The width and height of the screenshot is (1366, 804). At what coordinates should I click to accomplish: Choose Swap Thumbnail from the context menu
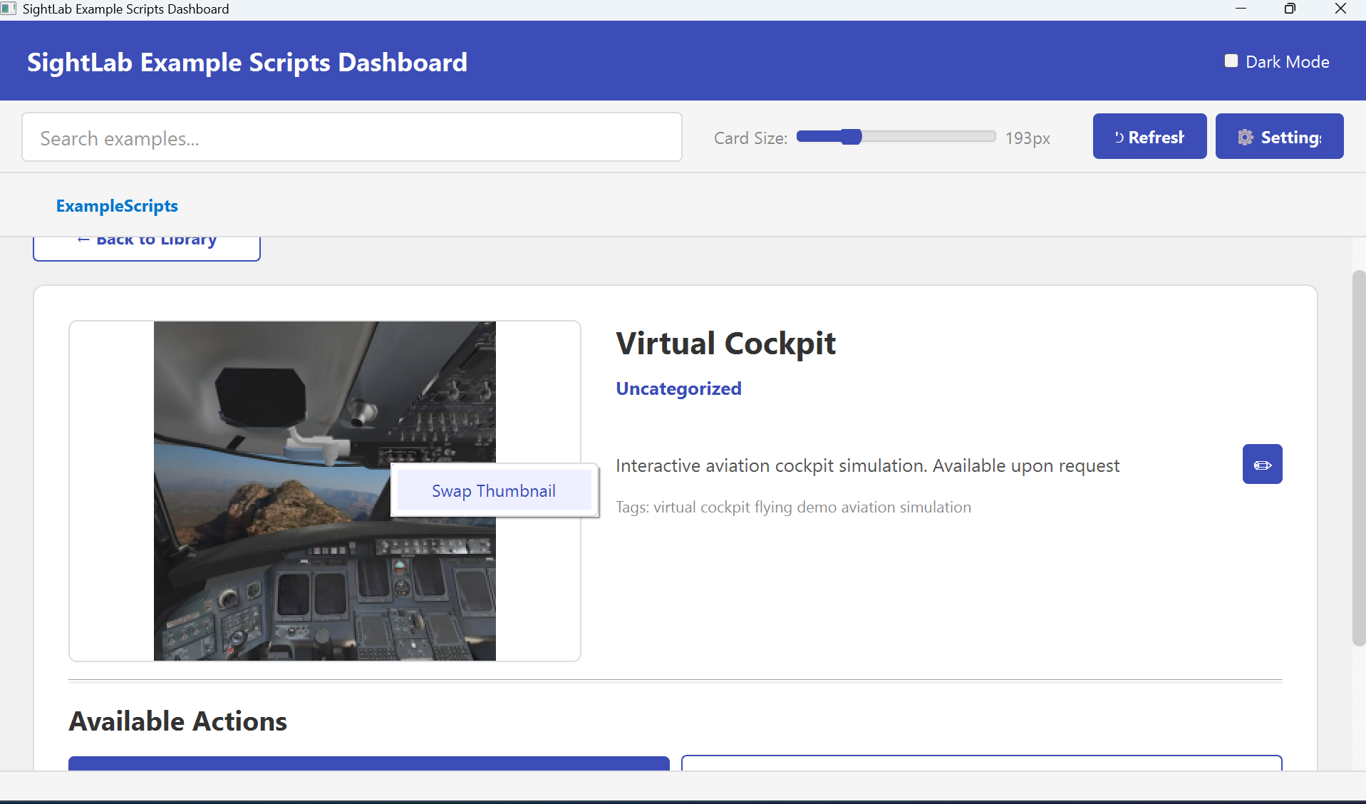(x=494, y=491)
